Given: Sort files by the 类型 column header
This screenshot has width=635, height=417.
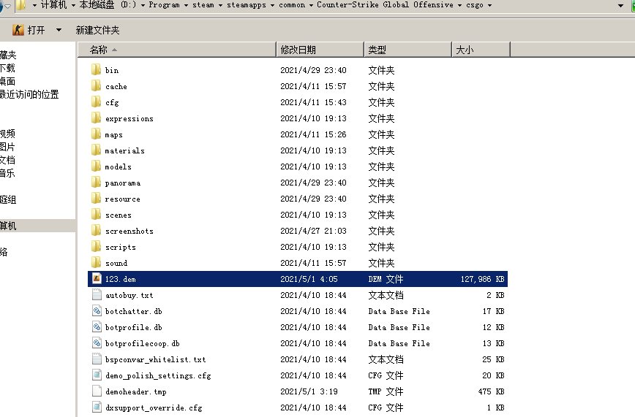Looking at the screenshot, I should click(x=407, y=50).
